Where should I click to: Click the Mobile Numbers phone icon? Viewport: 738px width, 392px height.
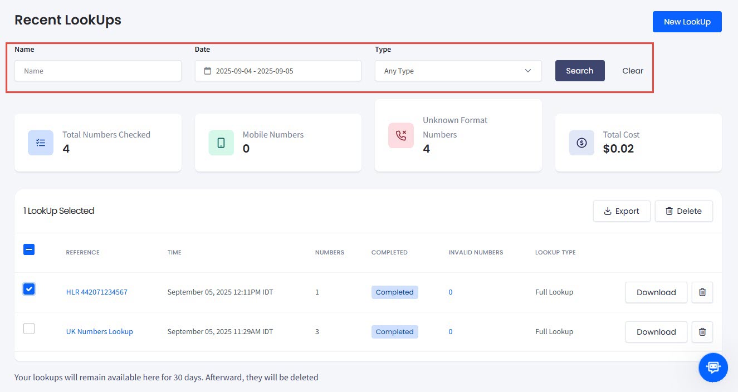[x=221, y=143]
